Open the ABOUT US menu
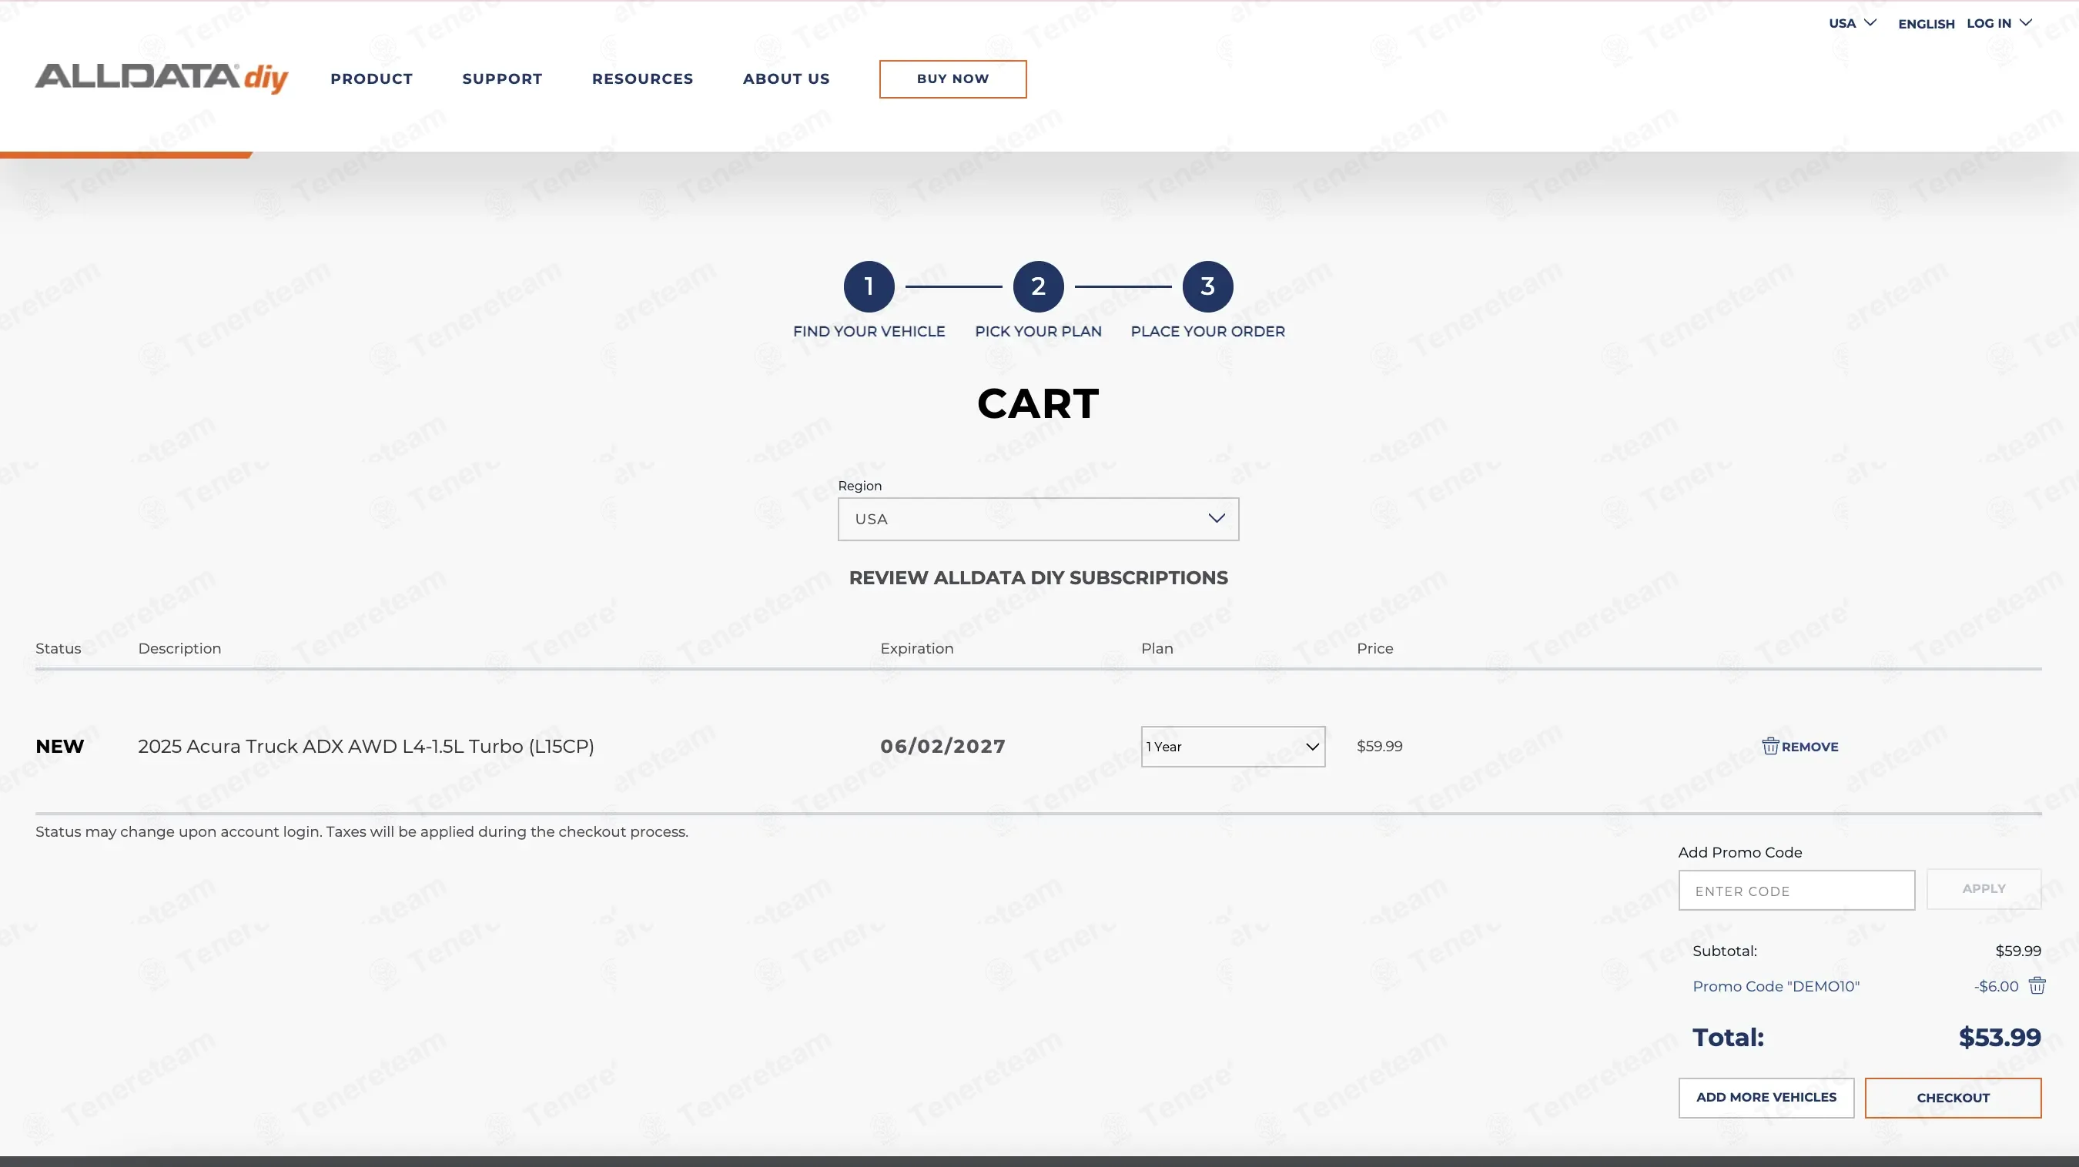The width and height of the screenshot is (2079, 1167). click(x=786, y=79)
